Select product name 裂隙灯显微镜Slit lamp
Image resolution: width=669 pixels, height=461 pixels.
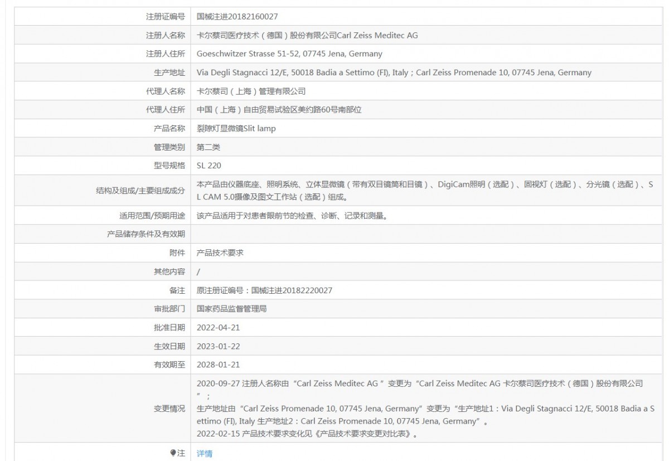pyautogui.click(x=236, y=128)
